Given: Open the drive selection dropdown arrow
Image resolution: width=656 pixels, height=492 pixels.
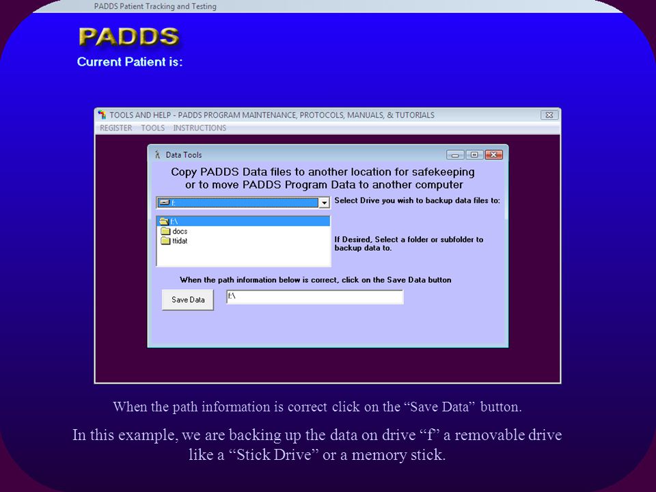Looking at the screenshot, I should tap(324, 203).
